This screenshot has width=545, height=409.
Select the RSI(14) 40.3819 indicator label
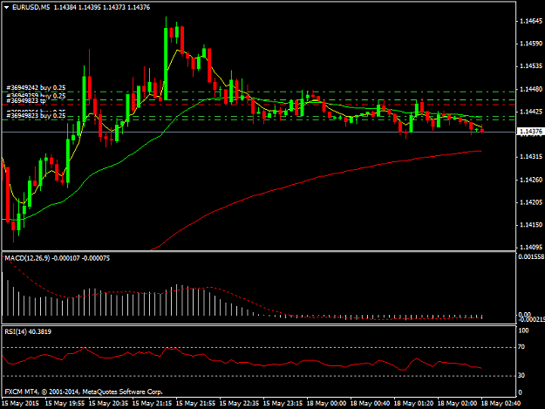28,332
